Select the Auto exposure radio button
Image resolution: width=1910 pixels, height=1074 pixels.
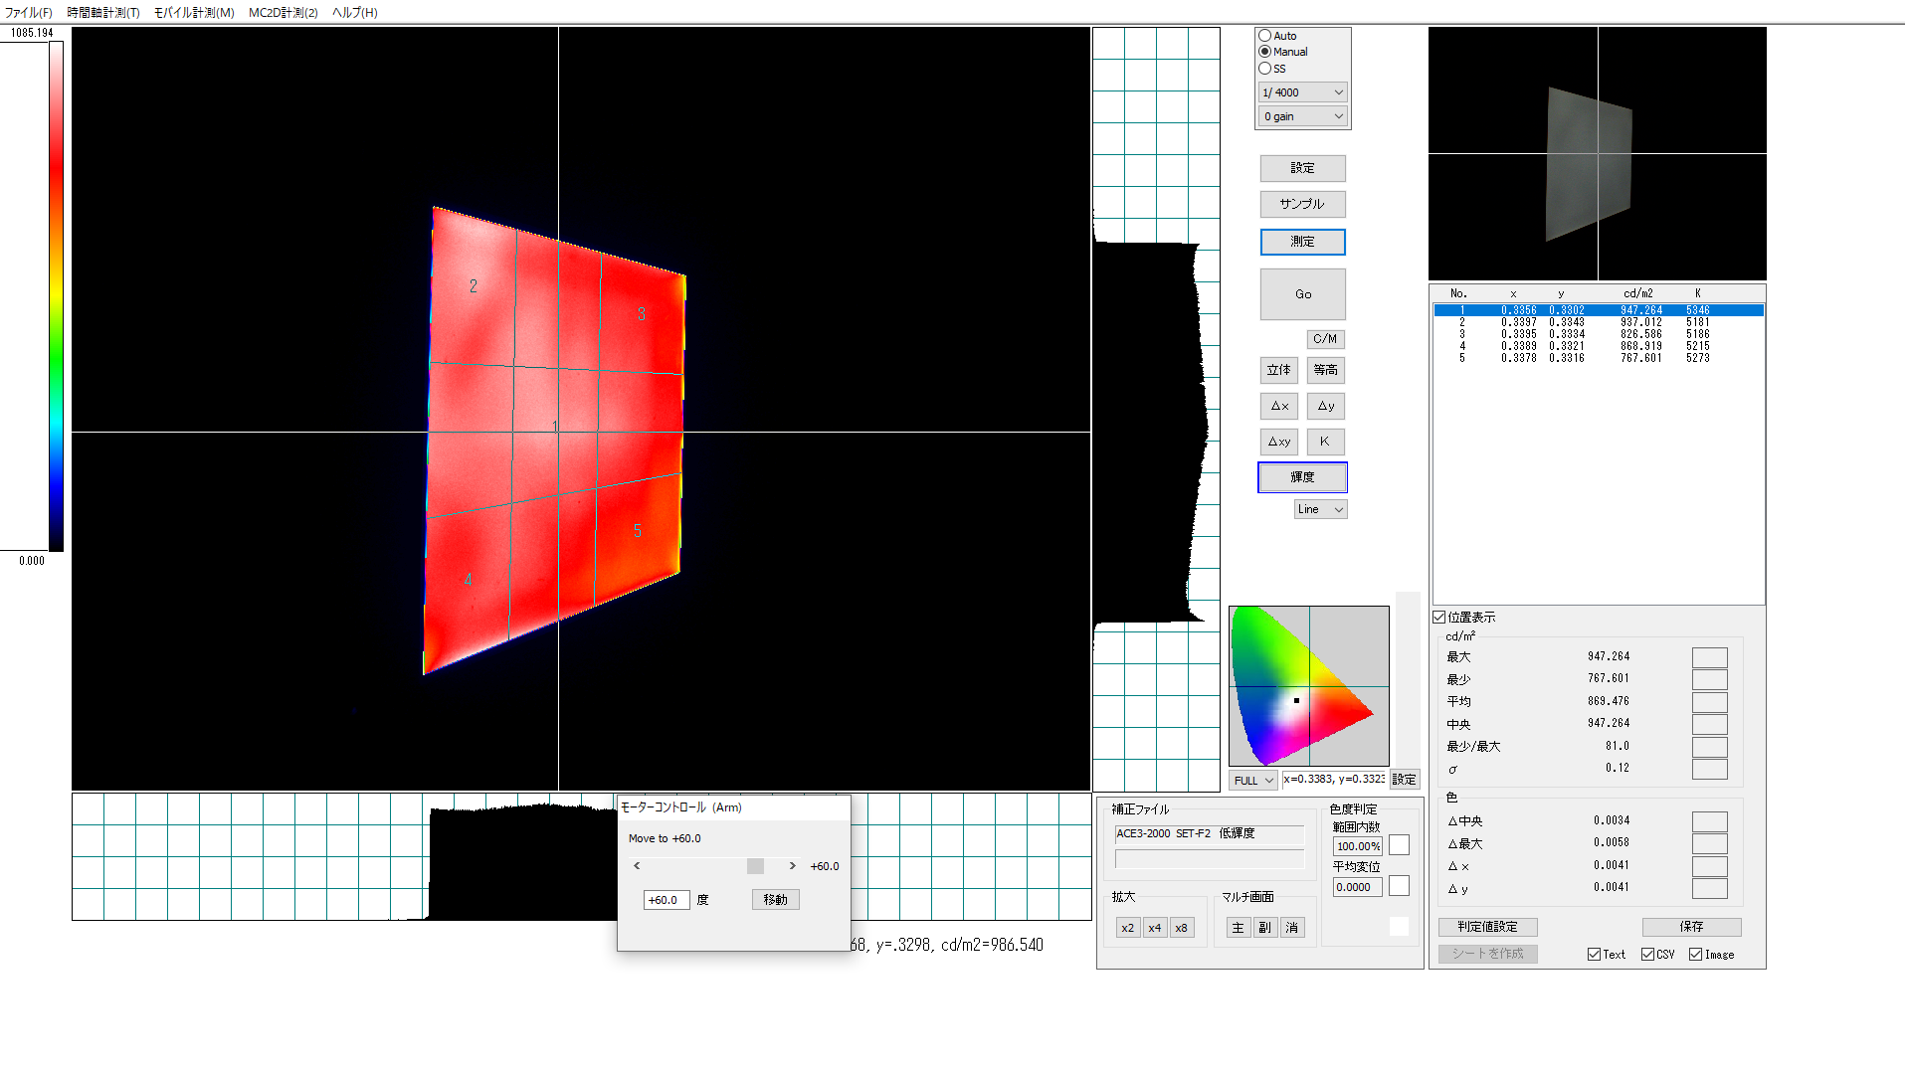1265,36
